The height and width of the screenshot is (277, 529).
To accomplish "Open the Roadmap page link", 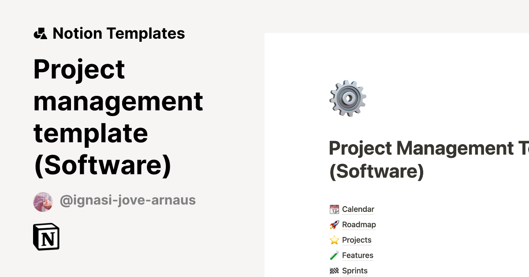I will tap(359, 224).
